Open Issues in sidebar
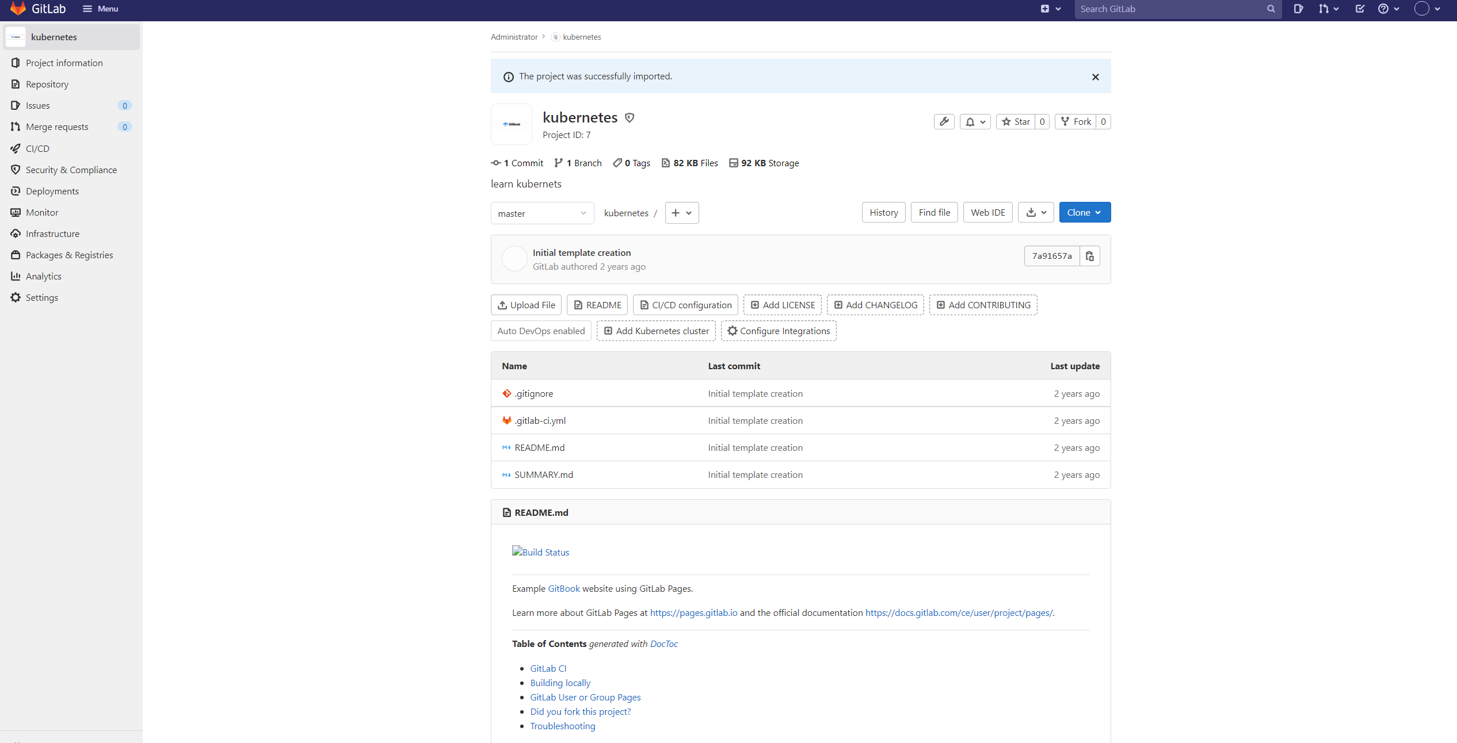 (71, 105)
